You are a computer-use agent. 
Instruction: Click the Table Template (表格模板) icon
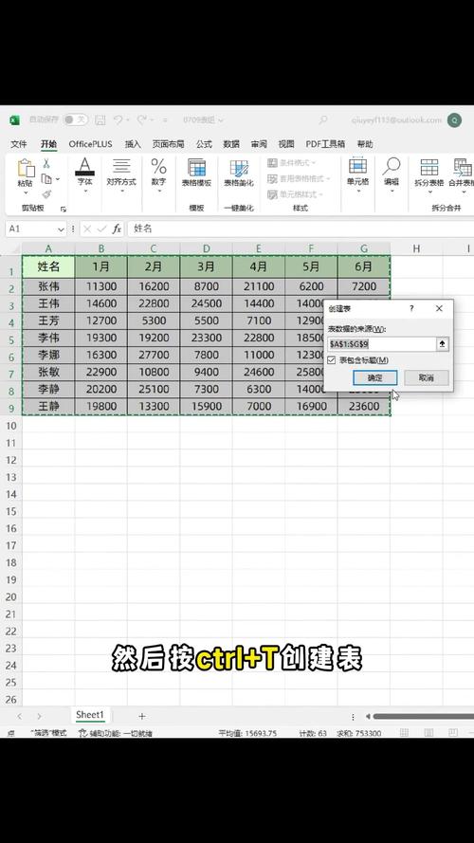(x=196, y=168)
